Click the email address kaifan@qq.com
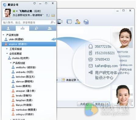The image size is (137, 120). point(106,66)
